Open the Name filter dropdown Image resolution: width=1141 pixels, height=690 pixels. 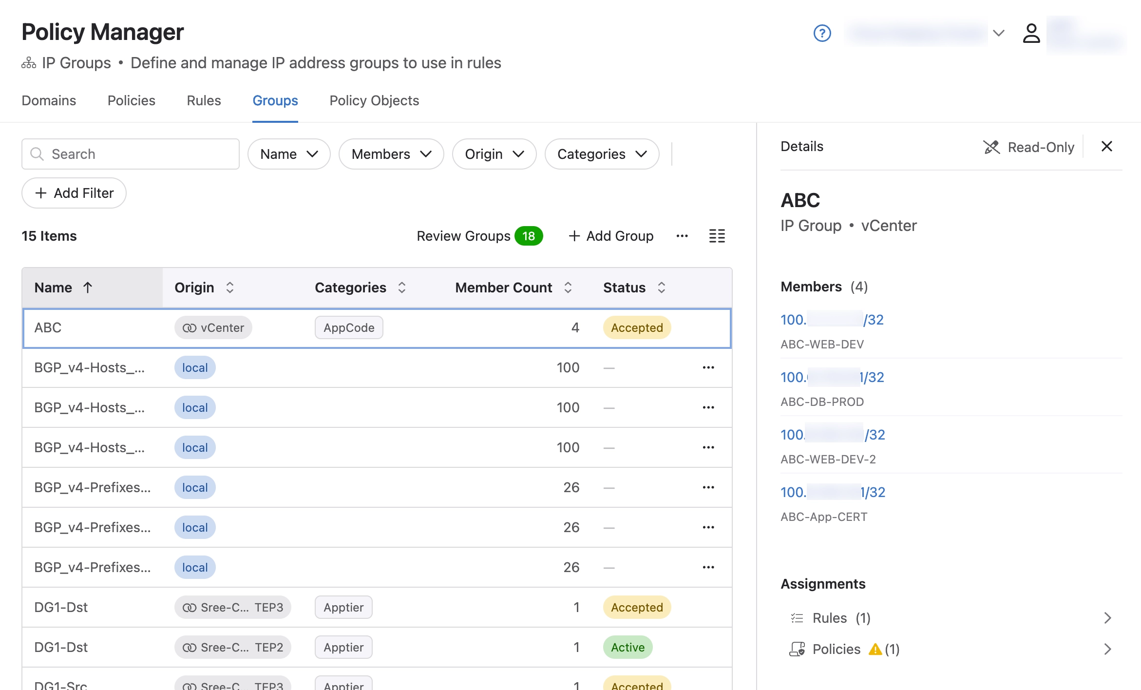(x=289, y=154)
